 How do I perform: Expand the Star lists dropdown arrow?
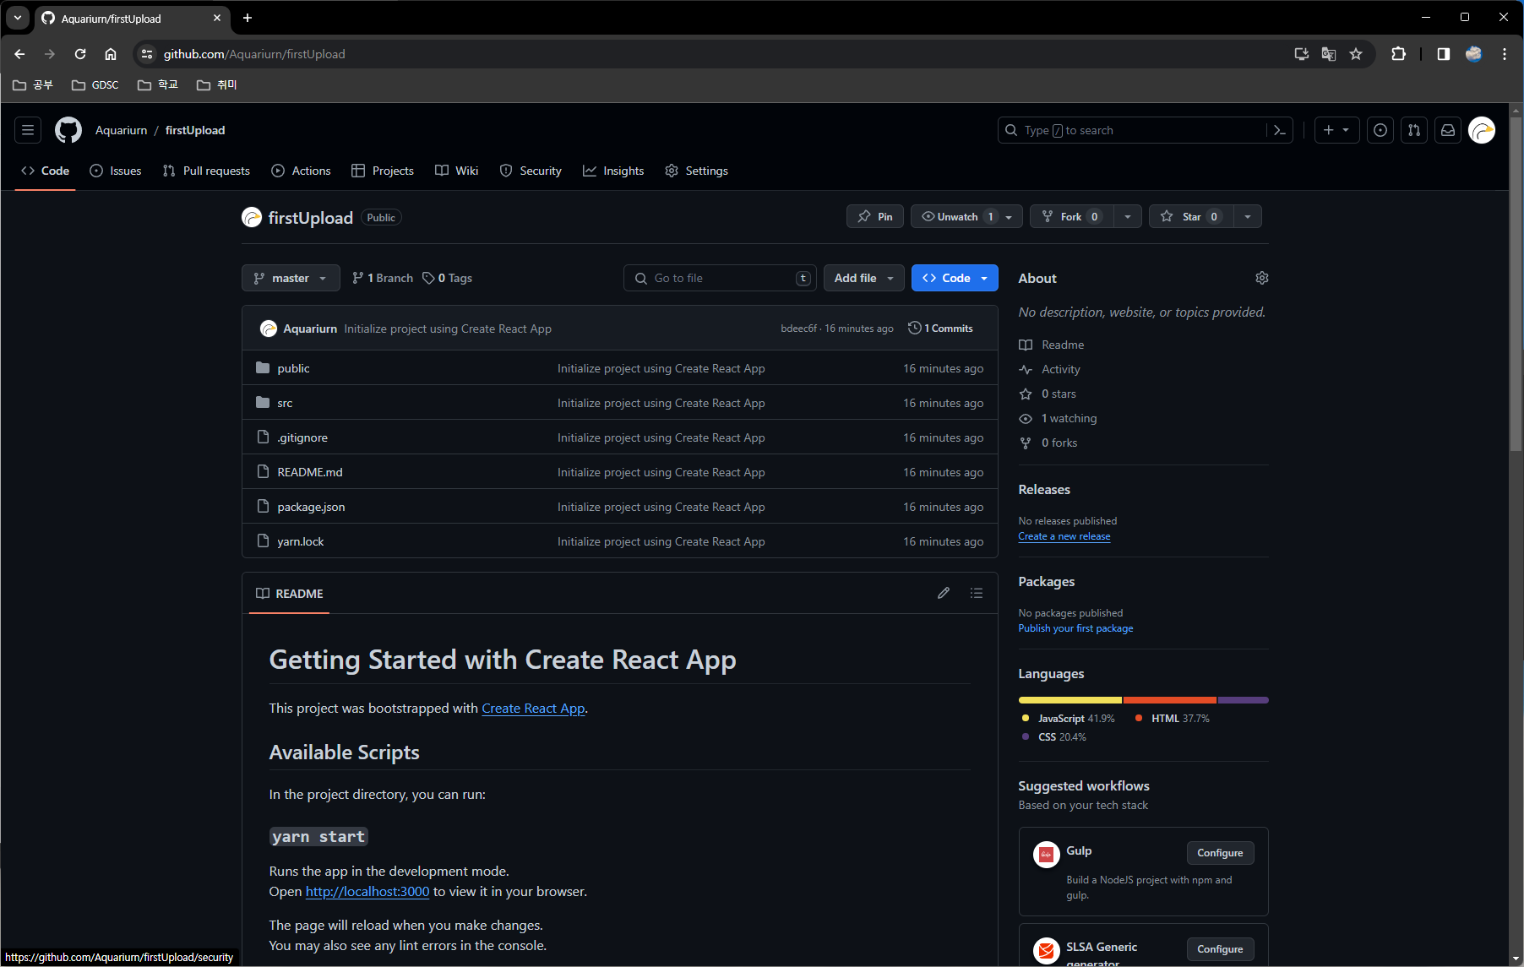click(1248, 216)
